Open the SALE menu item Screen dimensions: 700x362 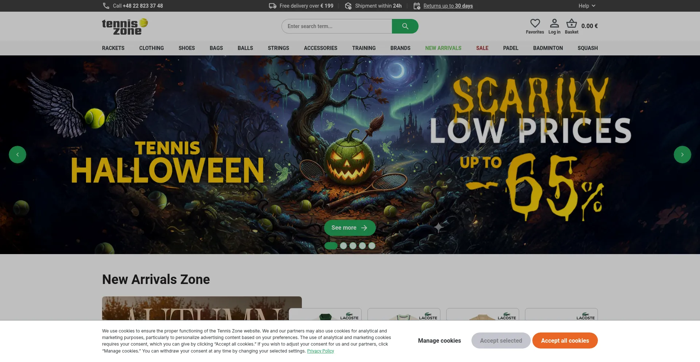coord(482,48)
